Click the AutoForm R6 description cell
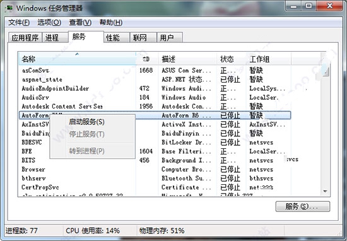This screenshot has height=241, width=347. coord(186,115)
